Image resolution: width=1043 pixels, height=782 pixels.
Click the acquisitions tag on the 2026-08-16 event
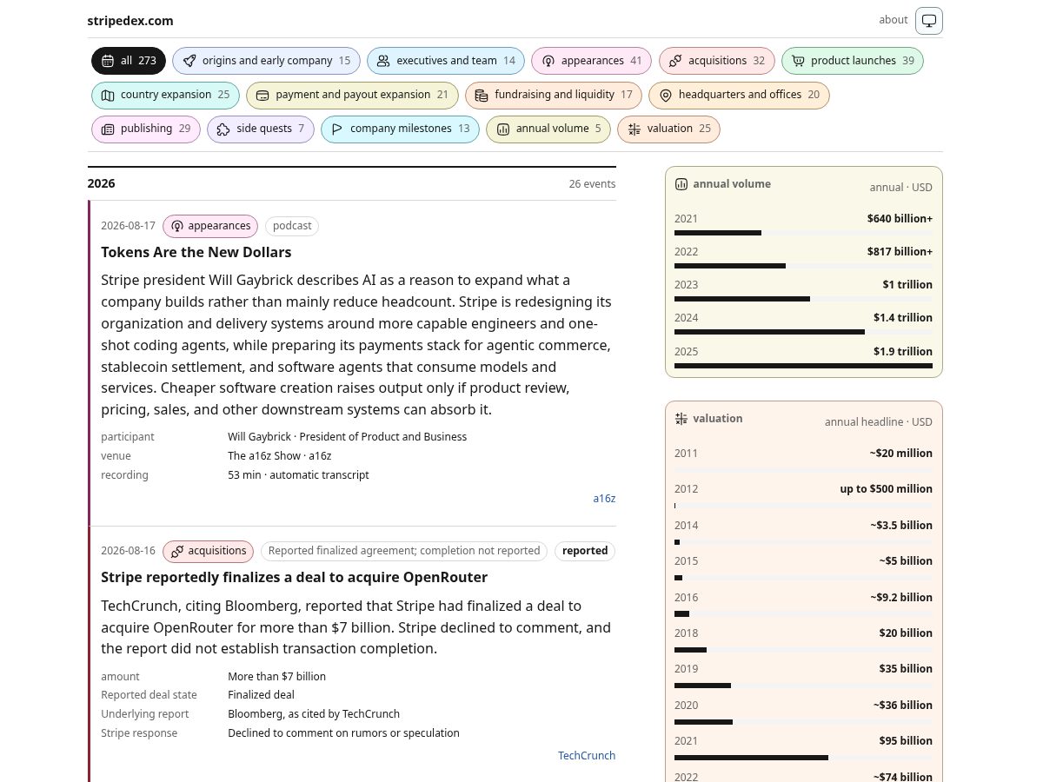tap(209, 551)
